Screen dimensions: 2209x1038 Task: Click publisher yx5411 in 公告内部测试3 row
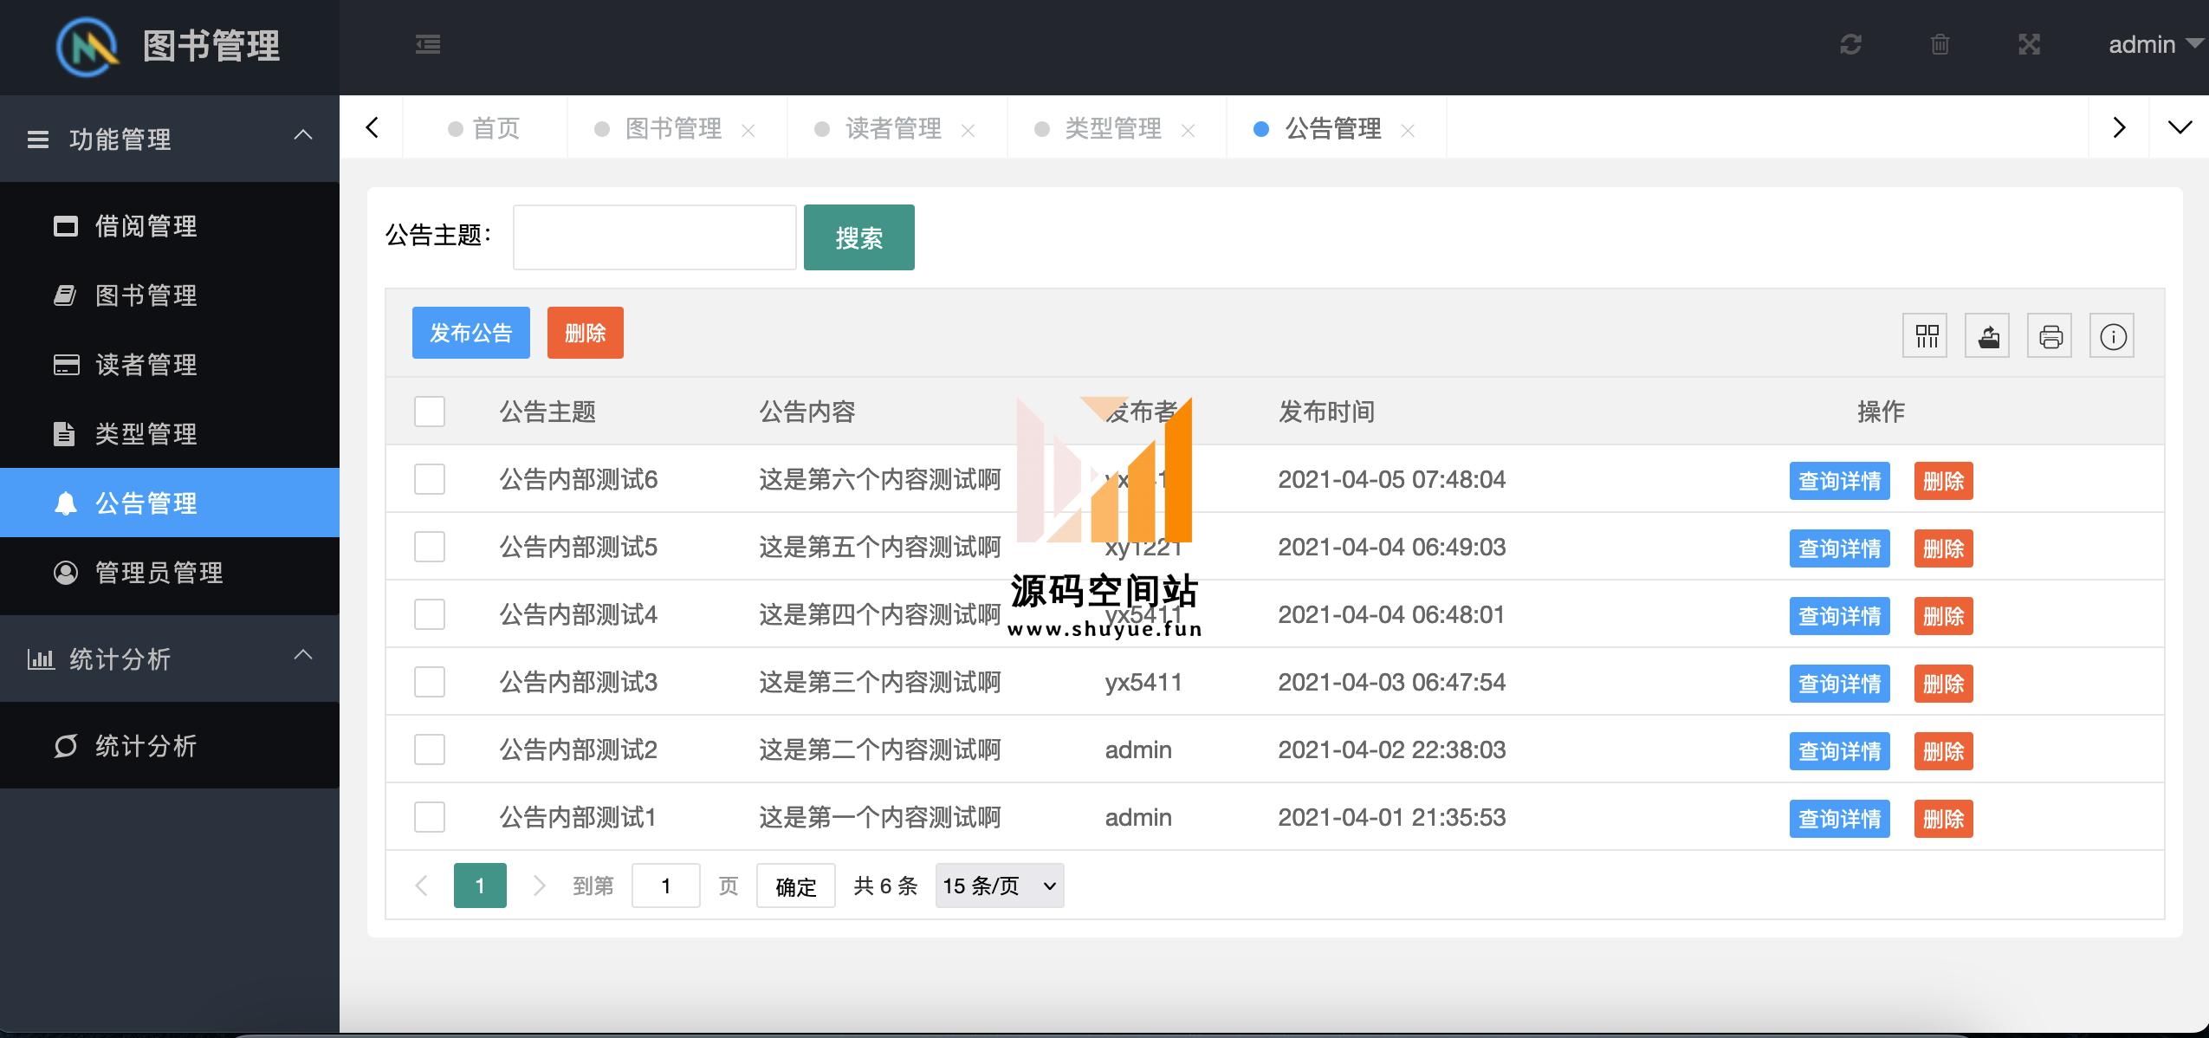[x=1143, y=682]
